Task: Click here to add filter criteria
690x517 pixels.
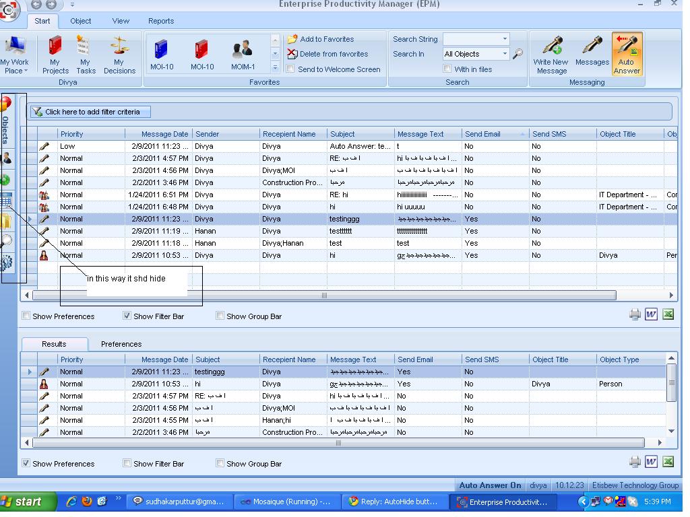Action: [92, 112]
